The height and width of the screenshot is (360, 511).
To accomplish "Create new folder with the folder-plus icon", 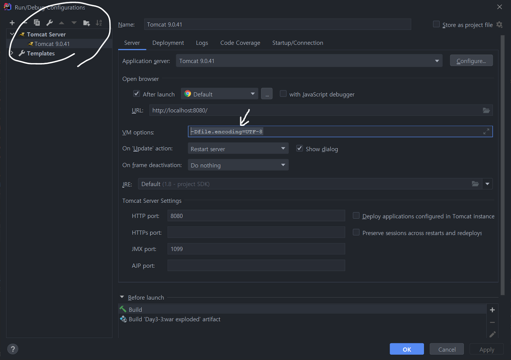I will tap(86, 23).
